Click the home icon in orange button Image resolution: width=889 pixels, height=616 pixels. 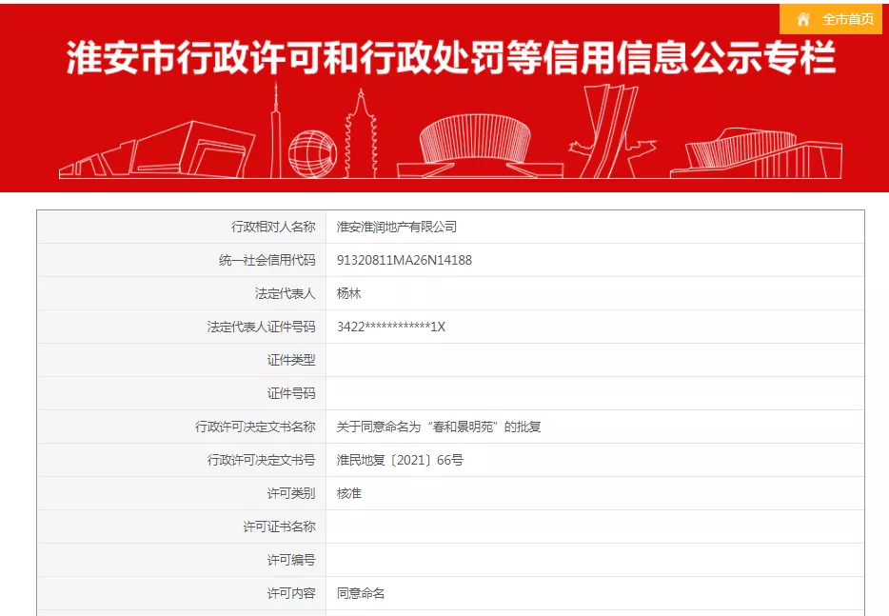(x=802, y=19)
